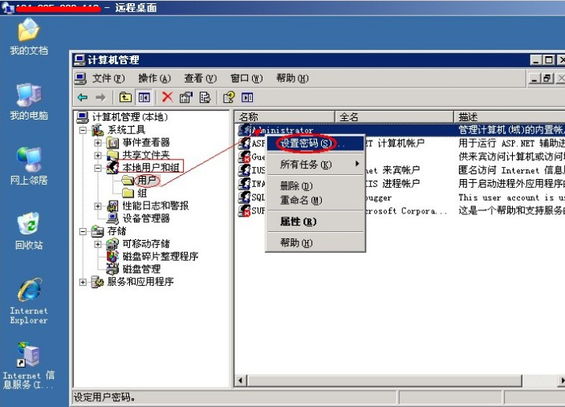
Task: Click the Export list toolbar icon
Action: pyautogui.click(x=205, y=97)
